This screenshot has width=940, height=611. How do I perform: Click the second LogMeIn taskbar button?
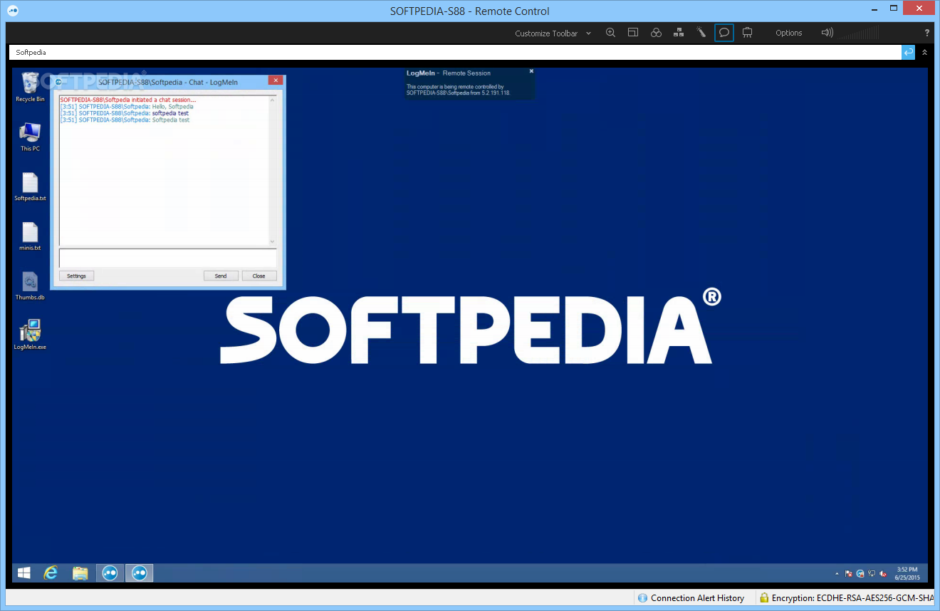click(x=140, y=573)
